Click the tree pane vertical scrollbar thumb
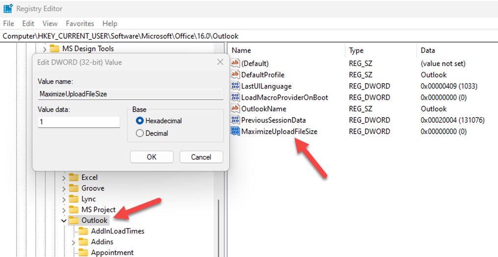The image size is (498, 257). click(218, 228)
